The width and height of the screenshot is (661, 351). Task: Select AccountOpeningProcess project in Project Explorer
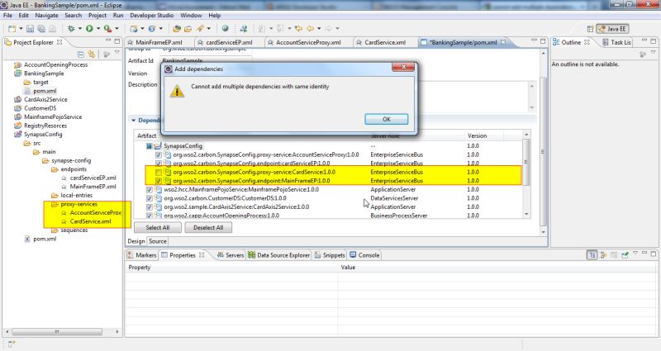[55, 65]
